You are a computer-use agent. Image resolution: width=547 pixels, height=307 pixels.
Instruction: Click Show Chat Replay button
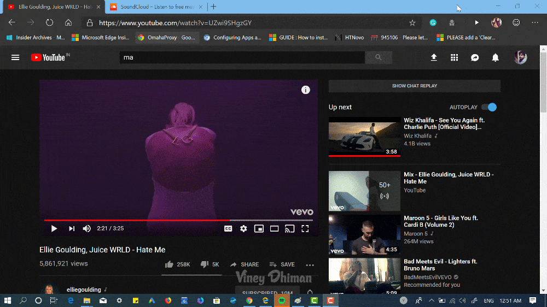click(415, 86)
